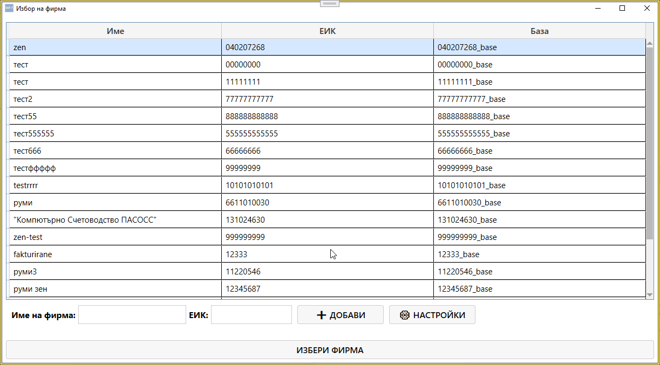Click the 040207268 EIK cell
660x365 pixels.
328,47
